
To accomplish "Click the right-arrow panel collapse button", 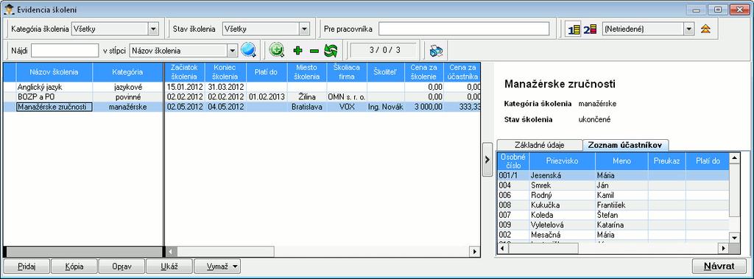I will 487,159.
